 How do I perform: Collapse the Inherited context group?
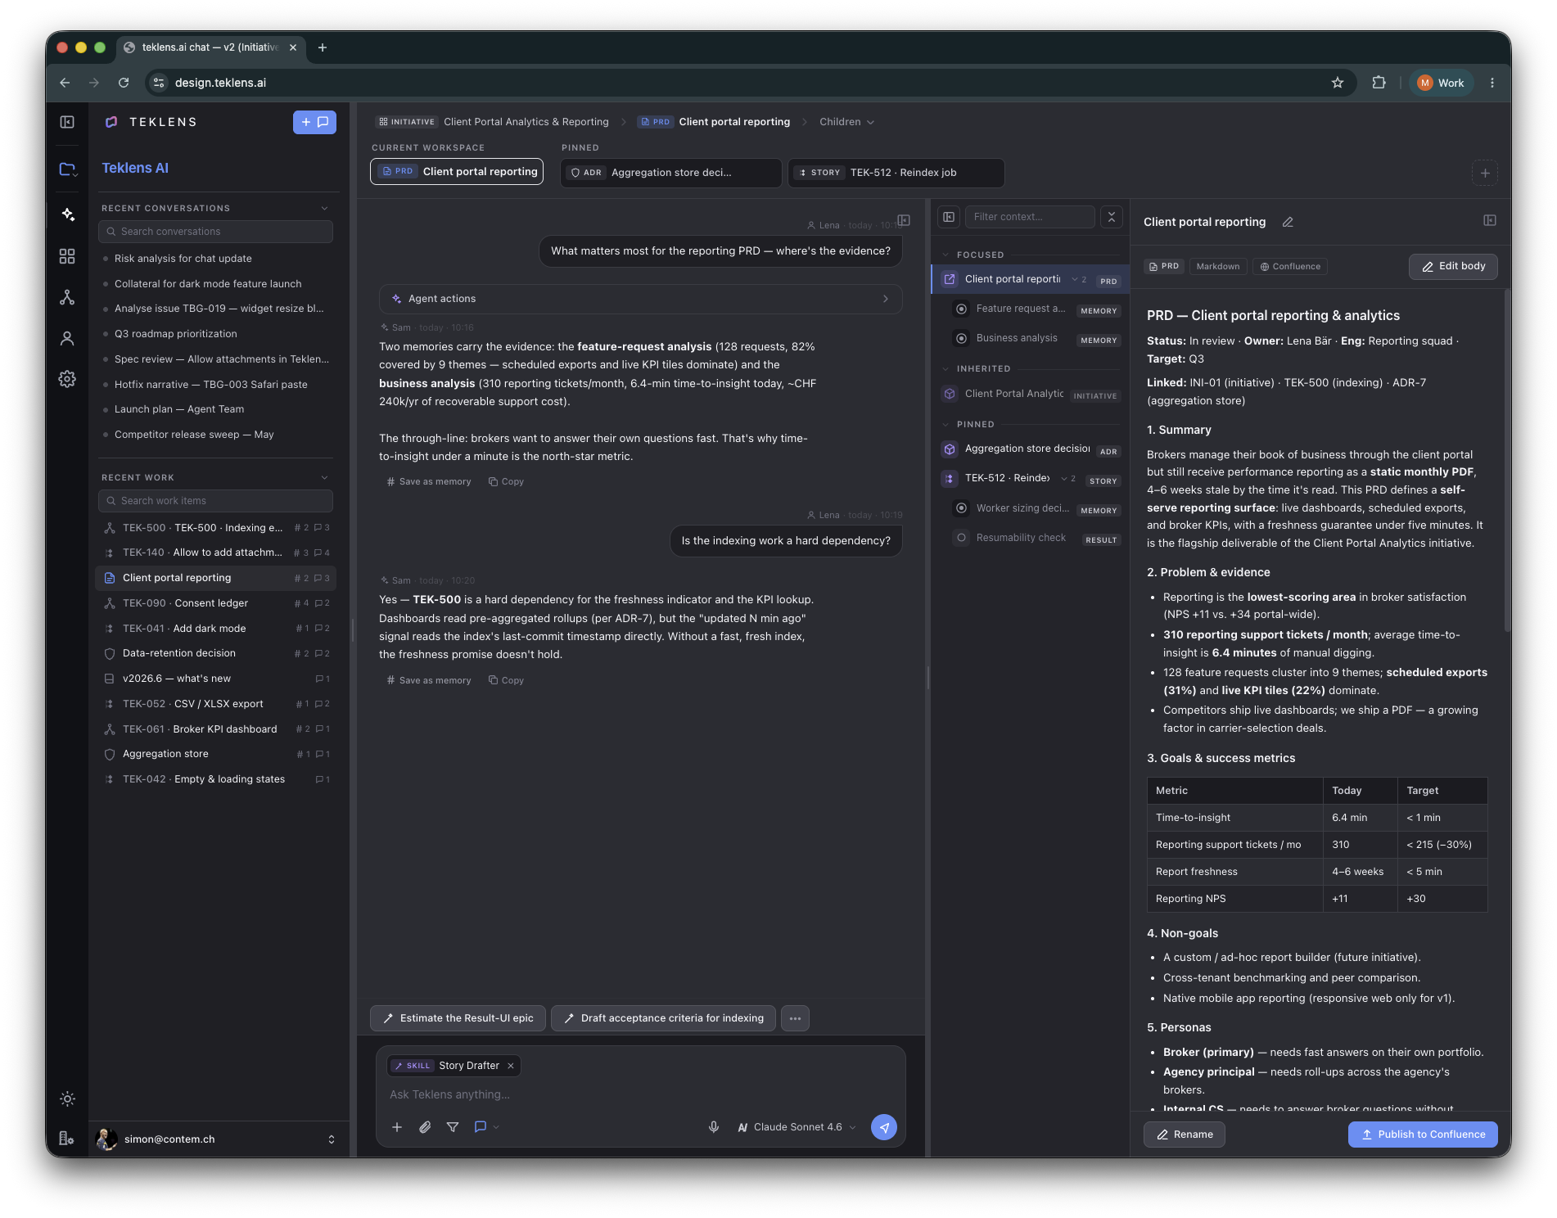[x=946, y=368]
